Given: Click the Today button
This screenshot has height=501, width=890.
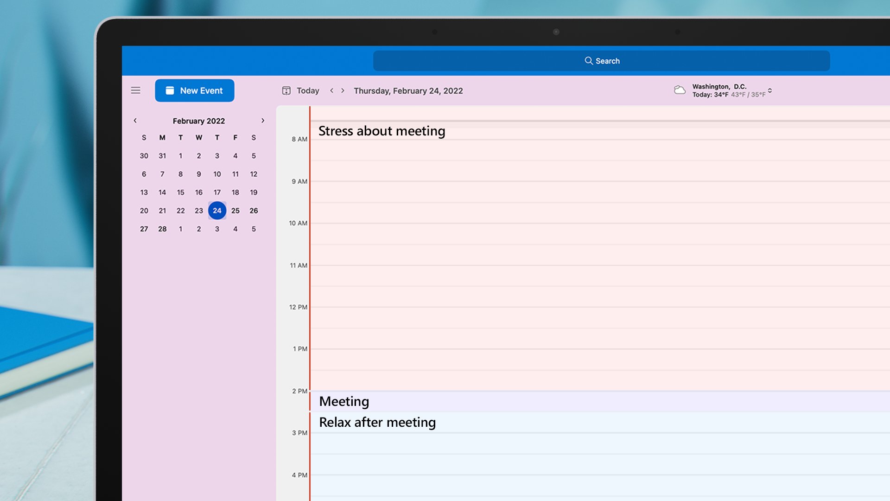Looking at the screenshot, I should [308, 91].
